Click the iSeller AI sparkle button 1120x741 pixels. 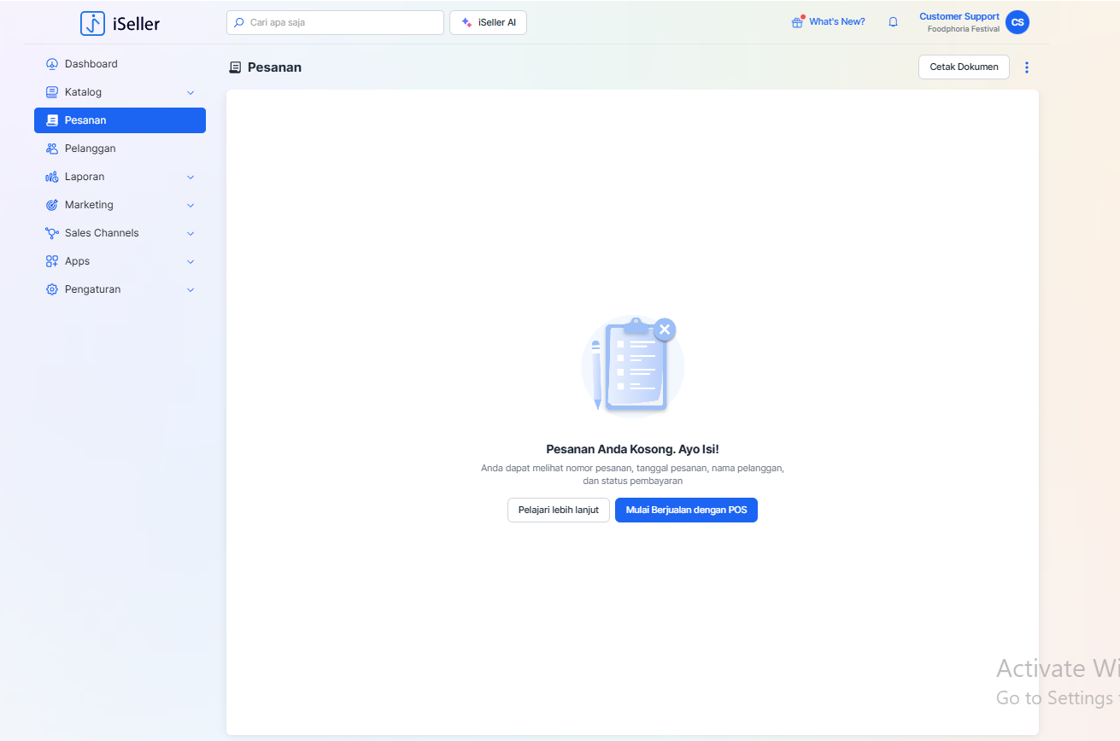[488, 22]
